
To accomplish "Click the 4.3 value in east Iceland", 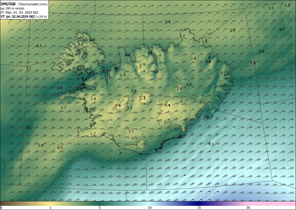I will (x=189, y=84).
